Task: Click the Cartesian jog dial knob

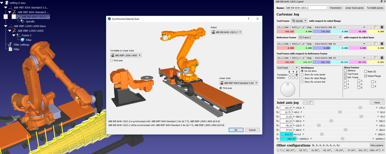Action: pos(288,89)
